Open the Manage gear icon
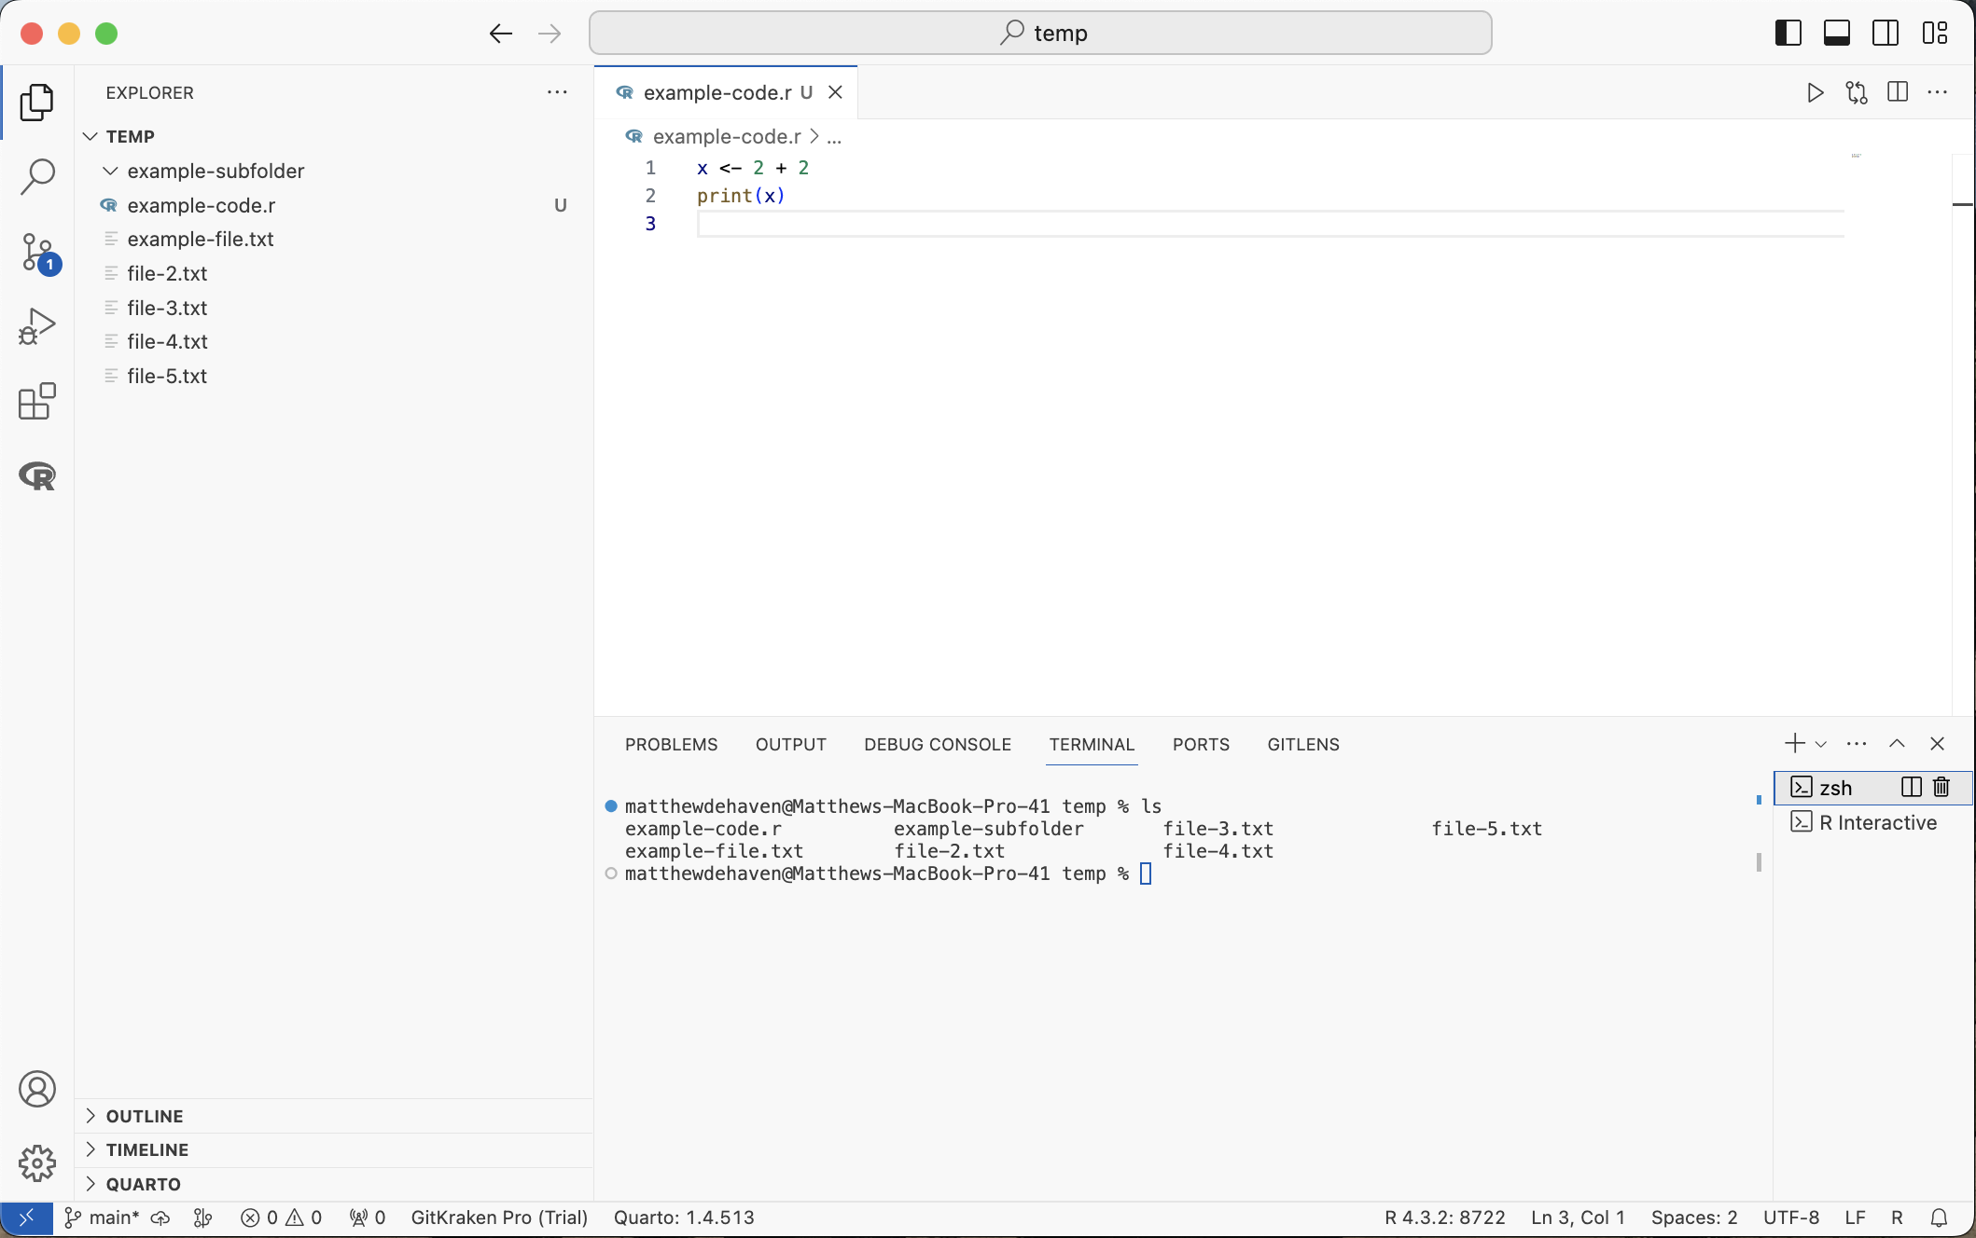1976x1238 pixels. 37,1162
